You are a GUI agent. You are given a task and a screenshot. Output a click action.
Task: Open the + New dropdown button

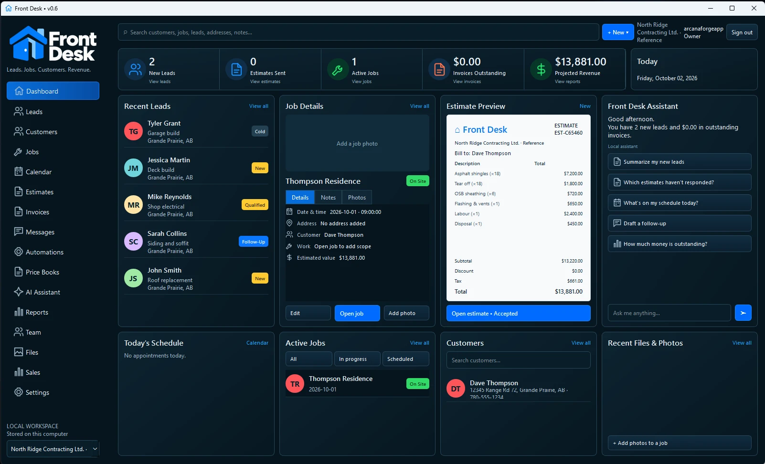(618, 32)
